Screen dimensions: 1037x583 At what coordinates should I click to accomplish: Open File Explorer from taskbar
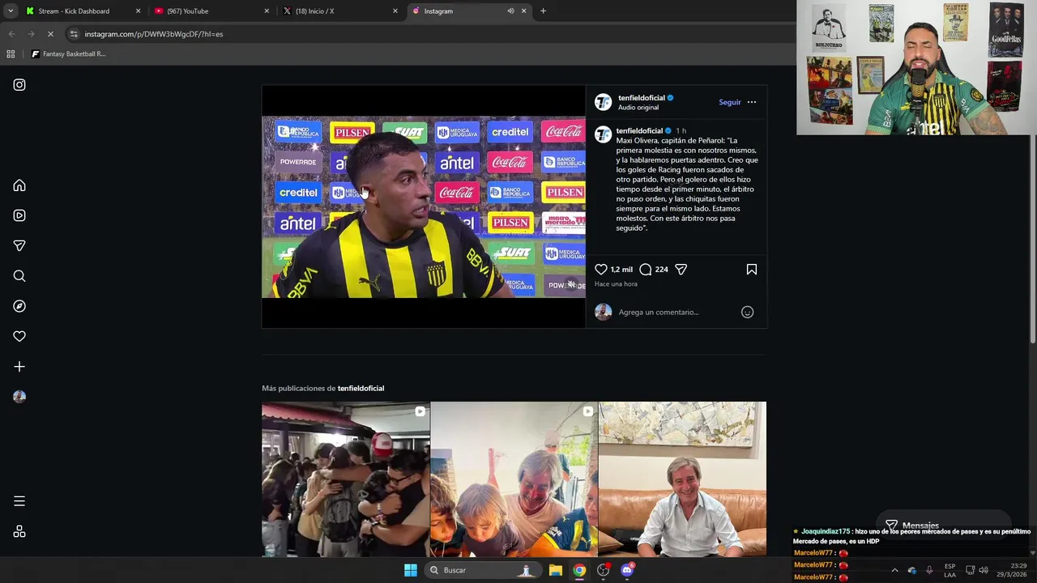pos(556,570)
